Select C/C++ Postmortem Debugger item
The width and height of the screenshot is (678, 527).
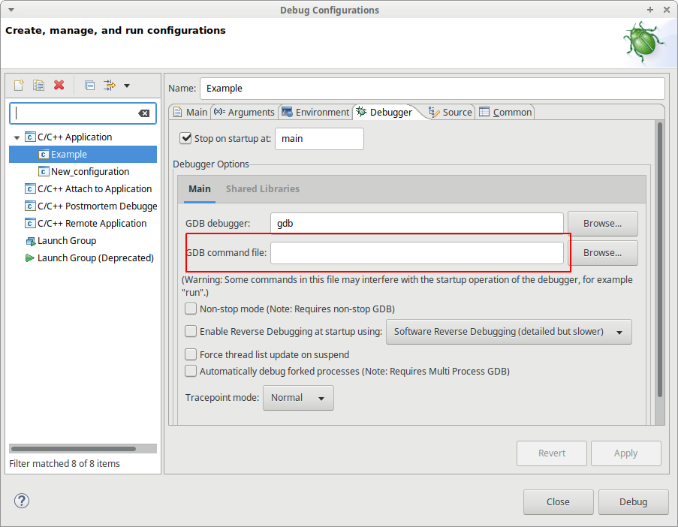tap(98, 206)
